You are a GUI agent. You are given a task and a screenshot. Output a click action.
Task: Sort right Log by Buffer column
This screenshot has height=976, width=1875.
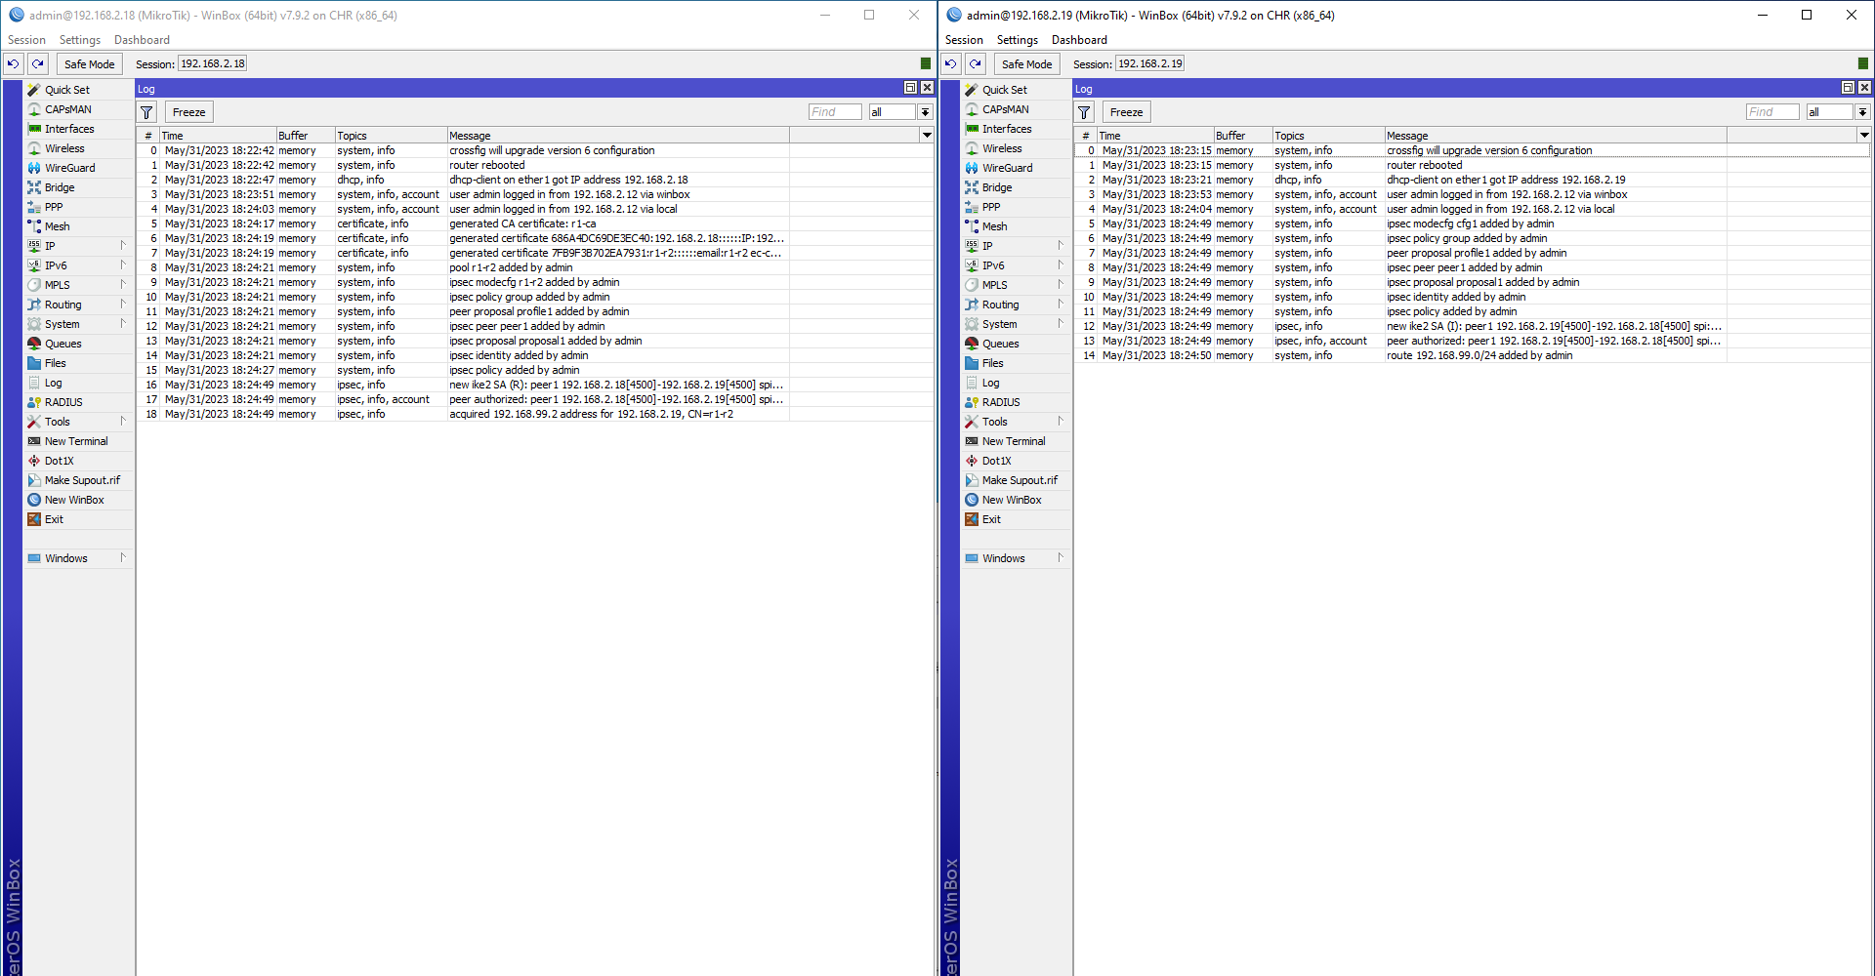coord(1242,136)
